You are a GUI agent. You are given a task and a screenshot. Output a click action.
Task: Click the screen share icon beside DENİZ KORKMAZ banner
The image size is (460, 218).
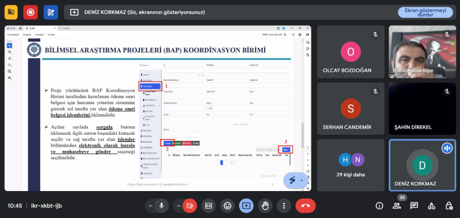coord(74,13)
